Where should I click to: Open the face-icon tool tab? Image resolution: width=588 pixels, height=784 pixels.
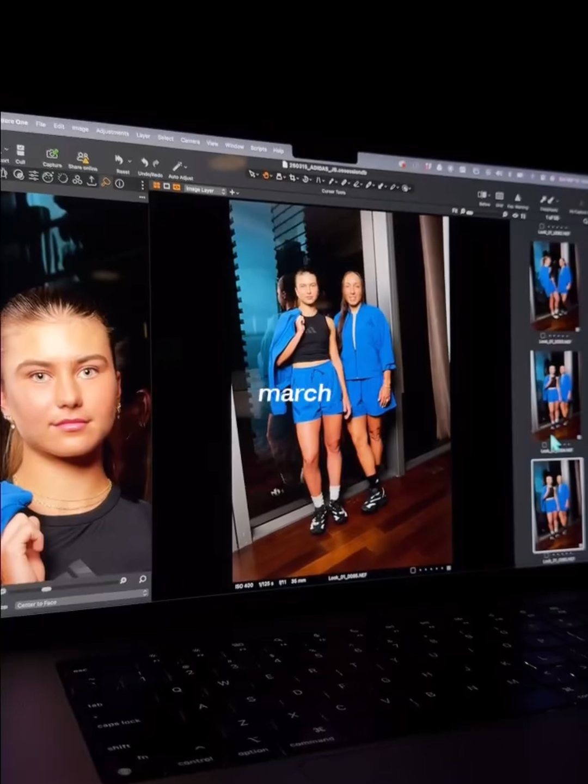(x=48, y=177)
